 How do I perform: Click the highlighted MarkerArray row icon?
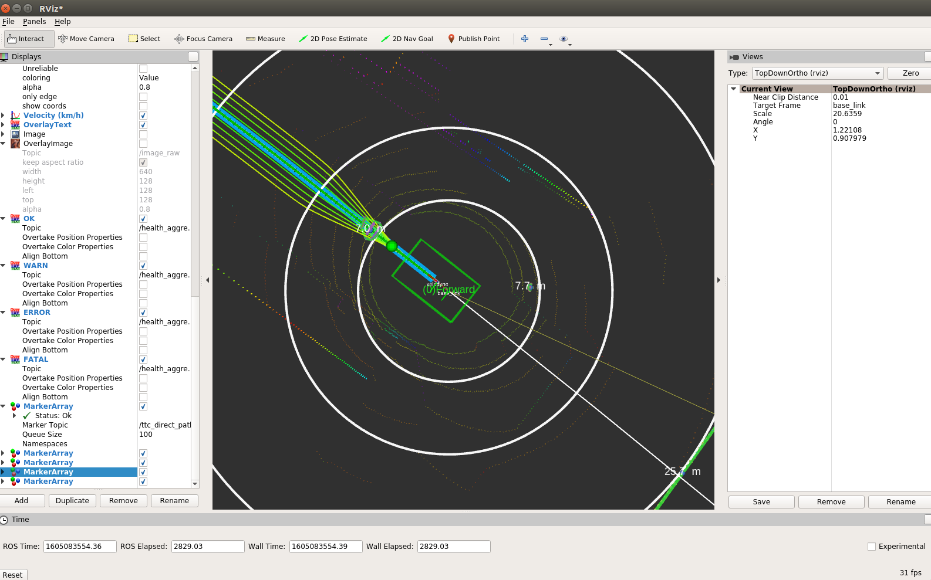point(15,472)
